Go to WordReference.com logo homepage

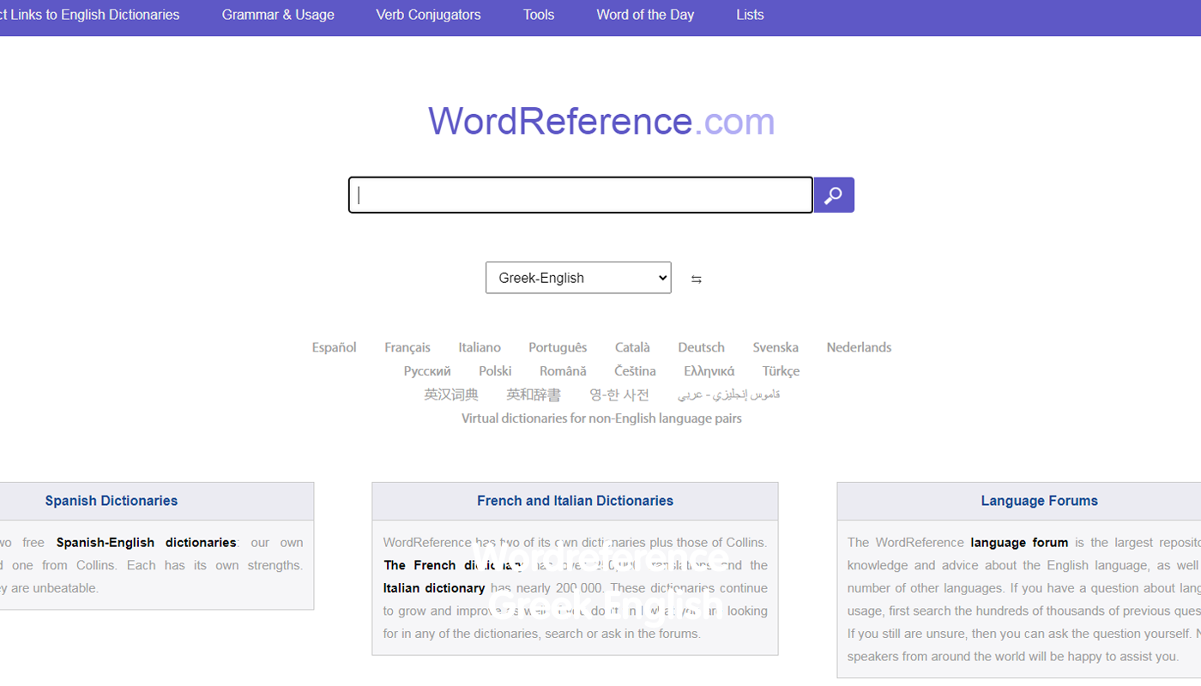pyautogui.click(x=601, y=121)
